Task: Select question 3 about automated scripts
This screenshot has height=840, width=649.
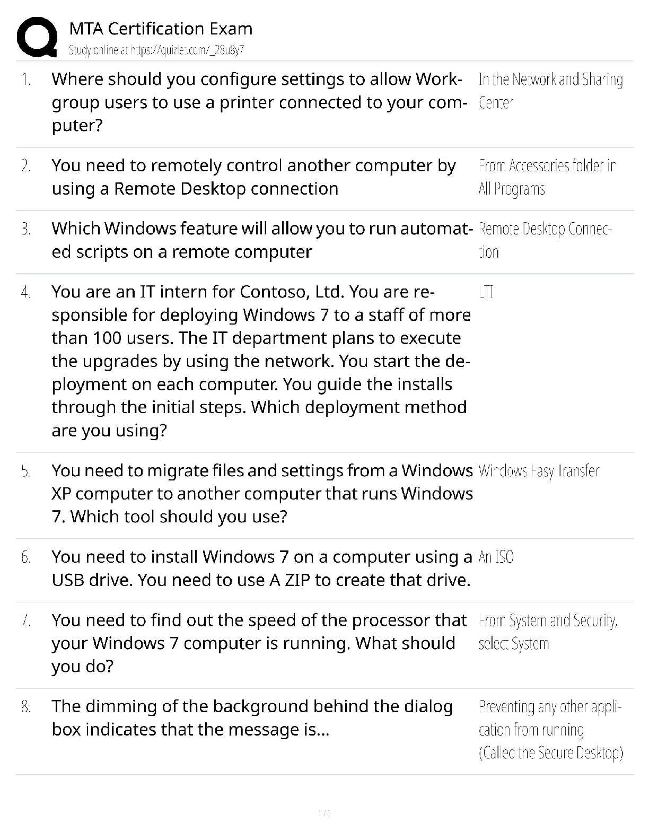Action: [x=261, y=240]
